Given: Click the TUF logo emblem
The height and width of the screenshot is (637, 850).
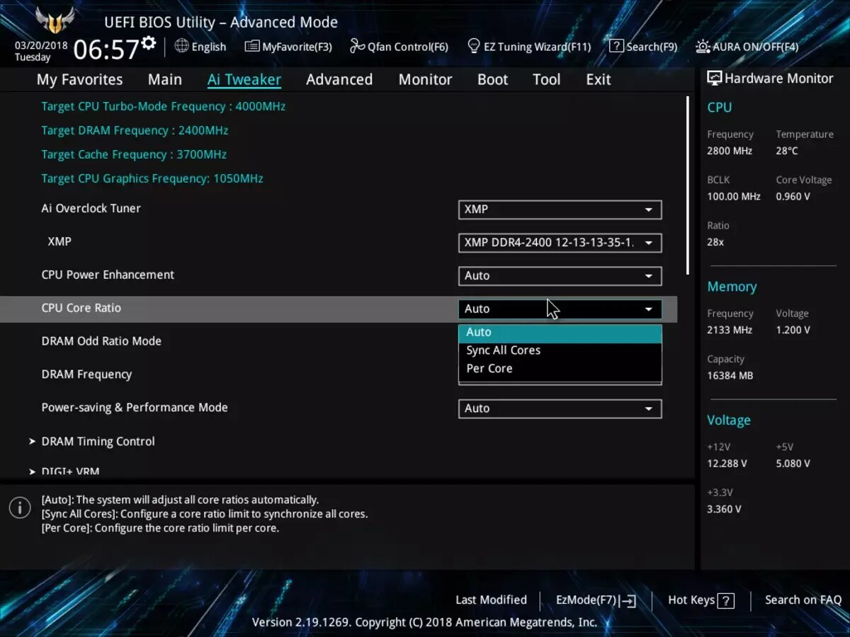Looking at the screenshot, I should pos(54,22).
